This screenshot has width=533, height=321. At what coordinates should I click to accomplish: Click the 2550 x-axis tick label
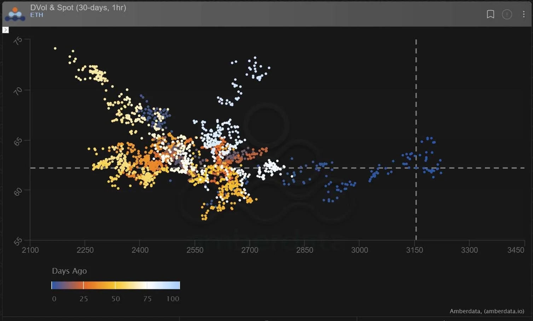click(x=195, y=250)
